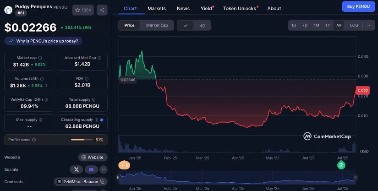The width and height of the screenshot is (378, 191).
Task: Click the #61 rank badge
Action: point(21,13)
